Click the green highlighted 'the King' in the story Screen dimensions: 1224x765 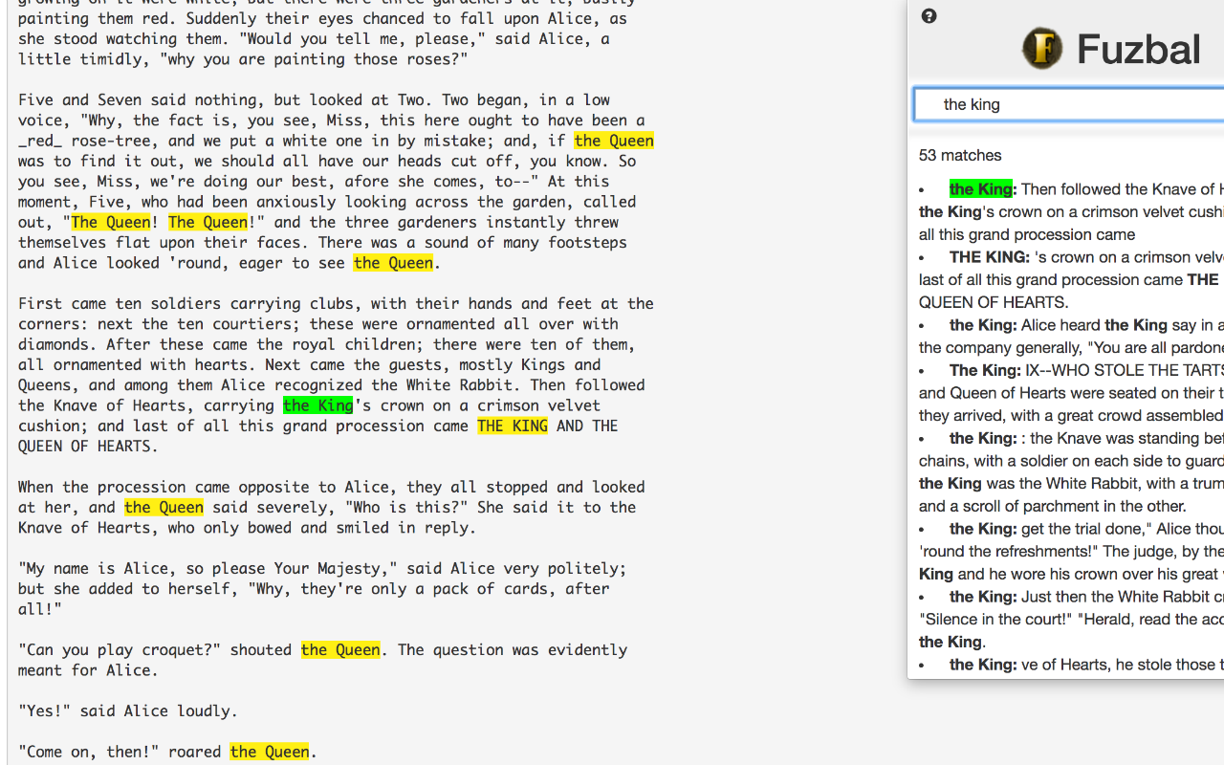coord(318,405)
